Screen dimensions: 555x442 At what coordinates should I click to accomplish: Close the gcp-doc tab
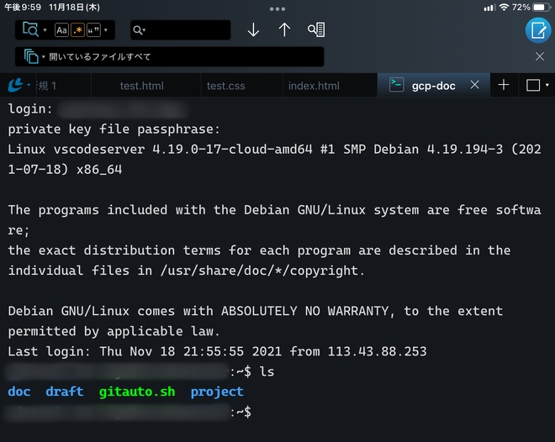point(474,85)
